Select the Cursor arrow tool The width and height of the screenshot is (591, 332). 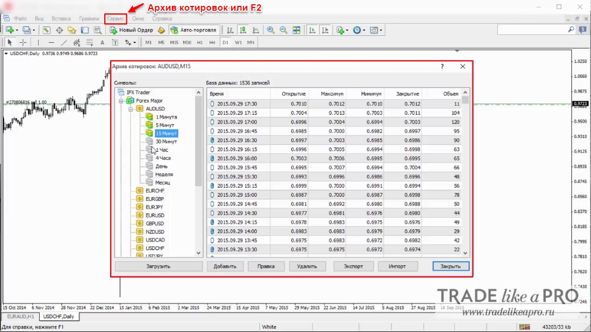[10, 42]
